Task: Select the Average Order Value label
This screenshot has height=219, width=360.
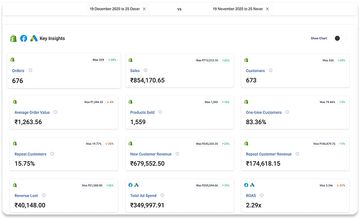Action: [x=32, y=112]
